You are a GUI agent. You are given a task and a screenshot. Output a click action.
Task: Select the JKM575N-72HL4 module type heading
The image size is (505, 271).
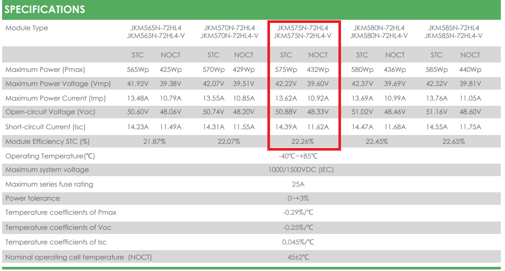(x=302, y=28)
